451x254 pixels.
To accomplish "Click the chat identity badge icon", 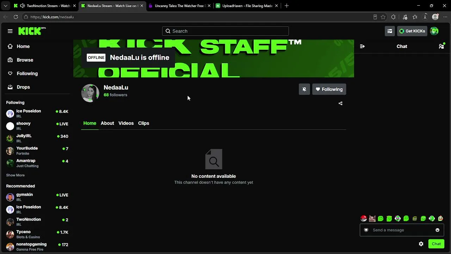I will pos(366,230).
